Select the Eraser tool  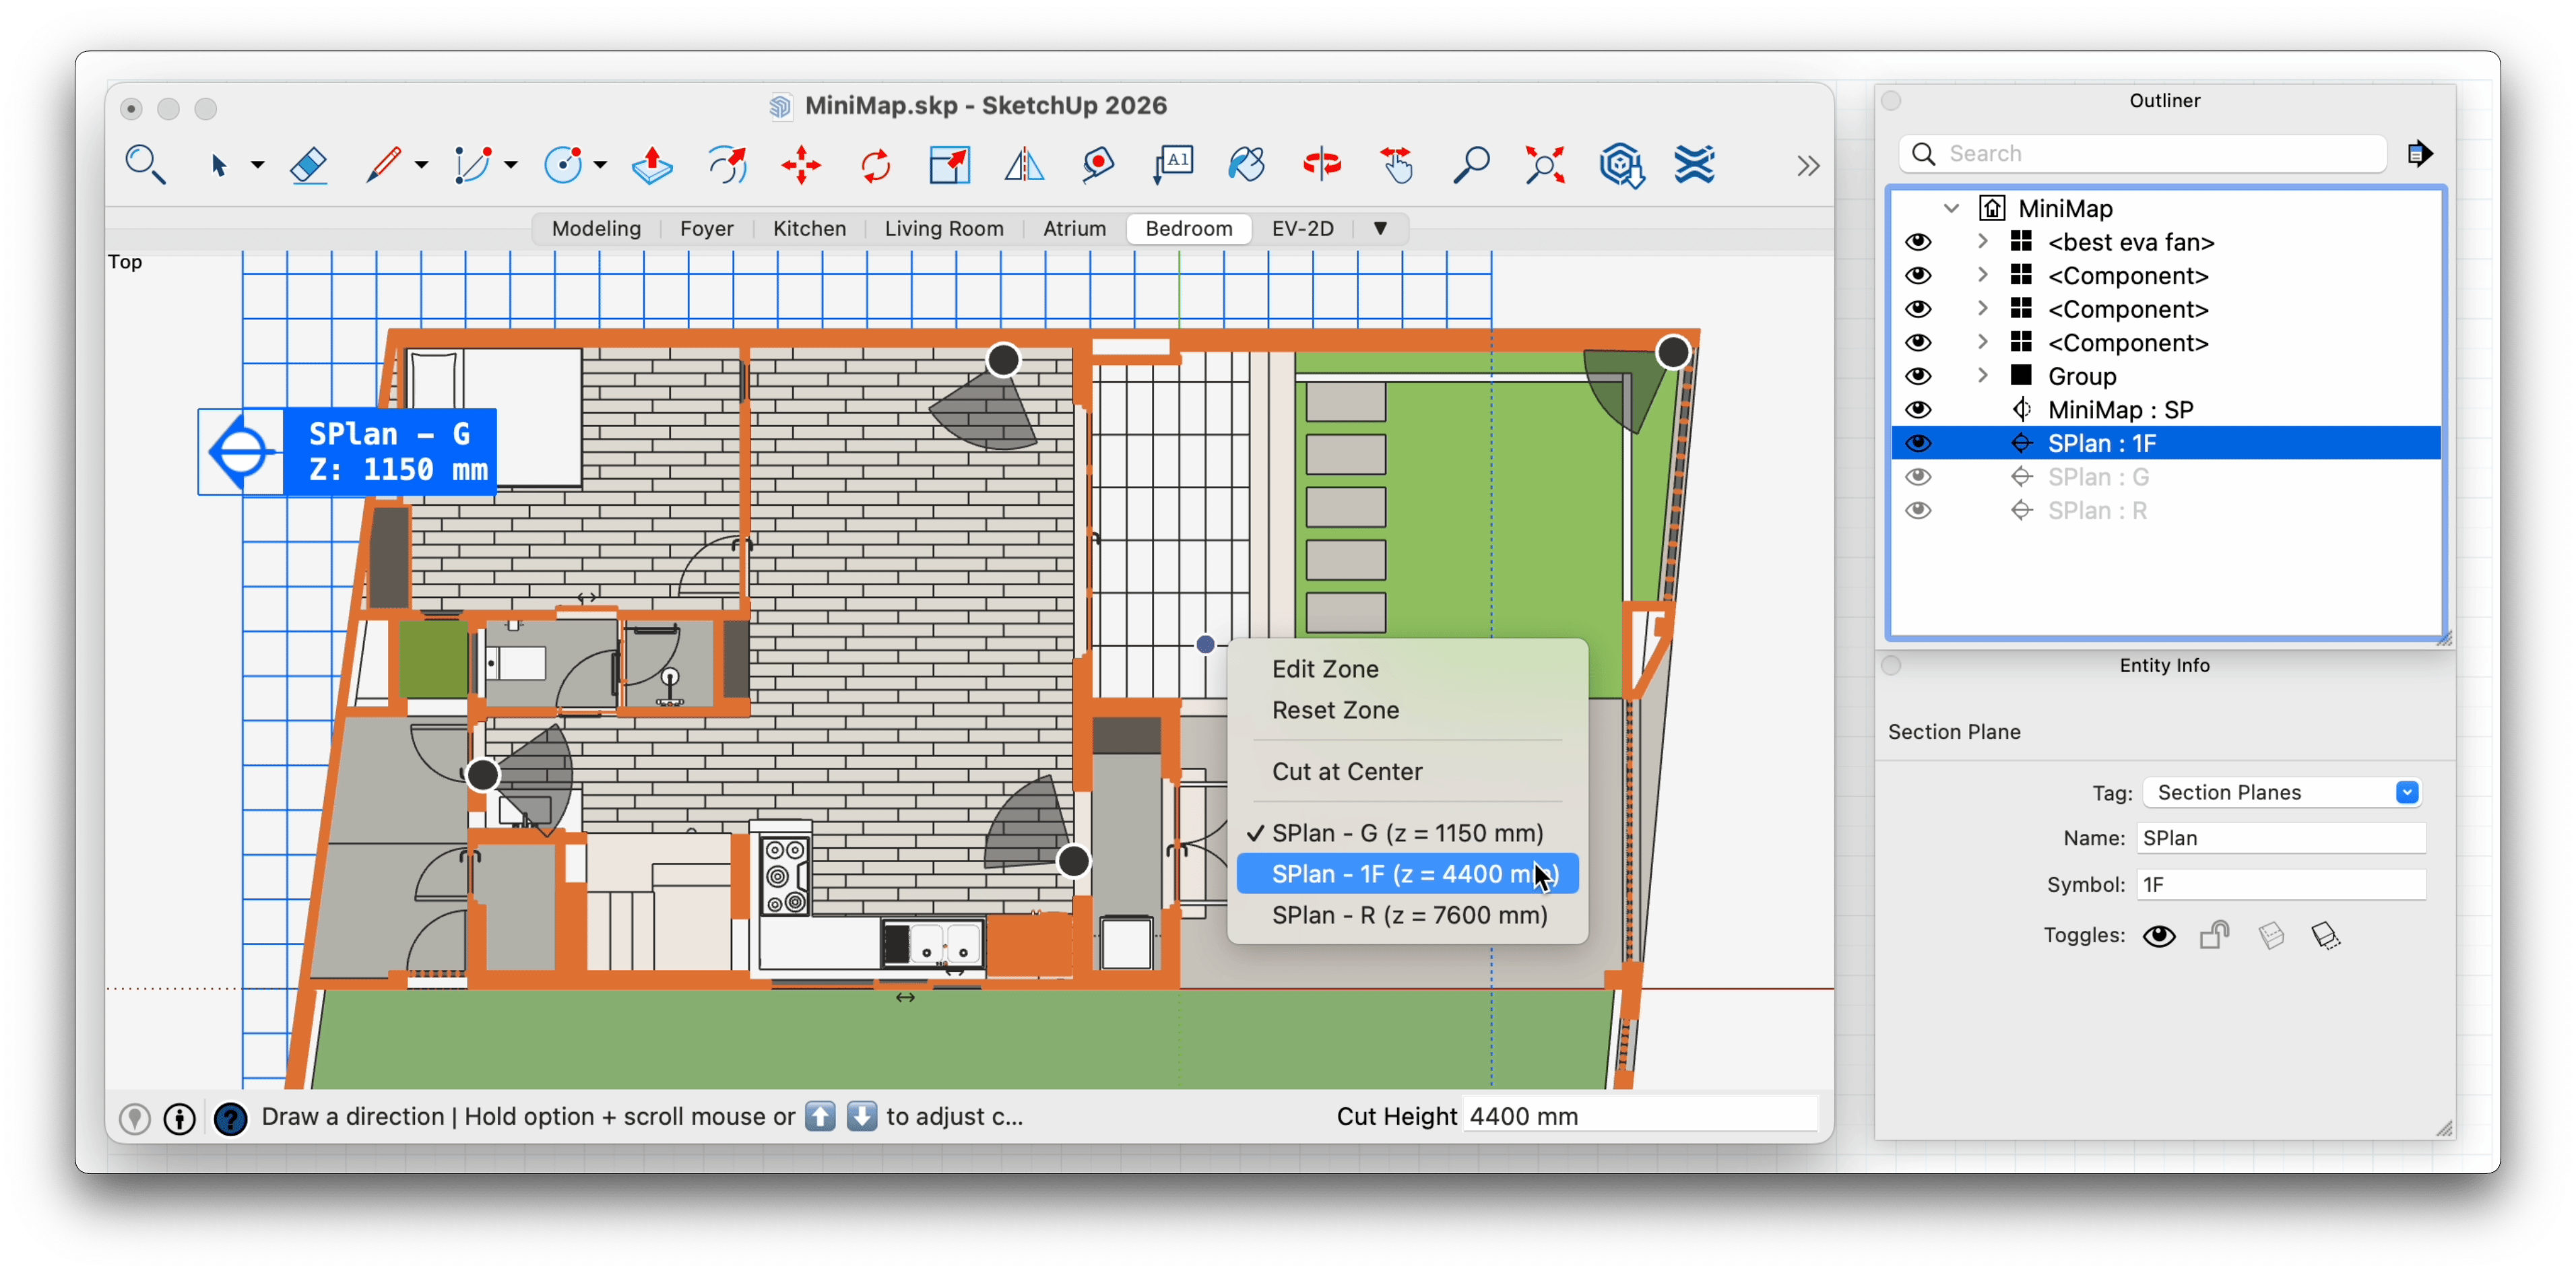tap(309, 165)
